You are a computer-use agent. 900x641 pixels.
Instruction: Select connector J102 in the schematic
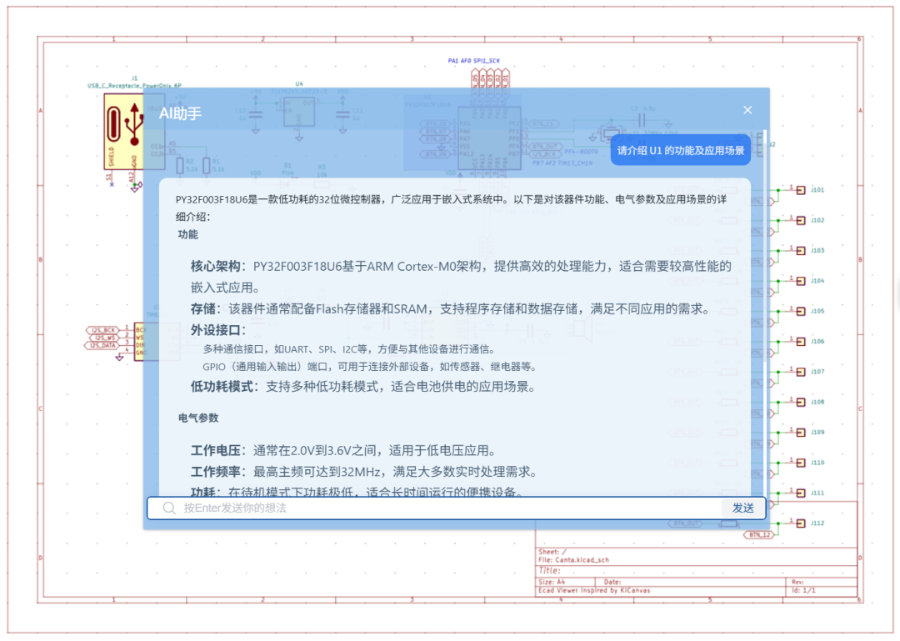[x=801, y=221]
